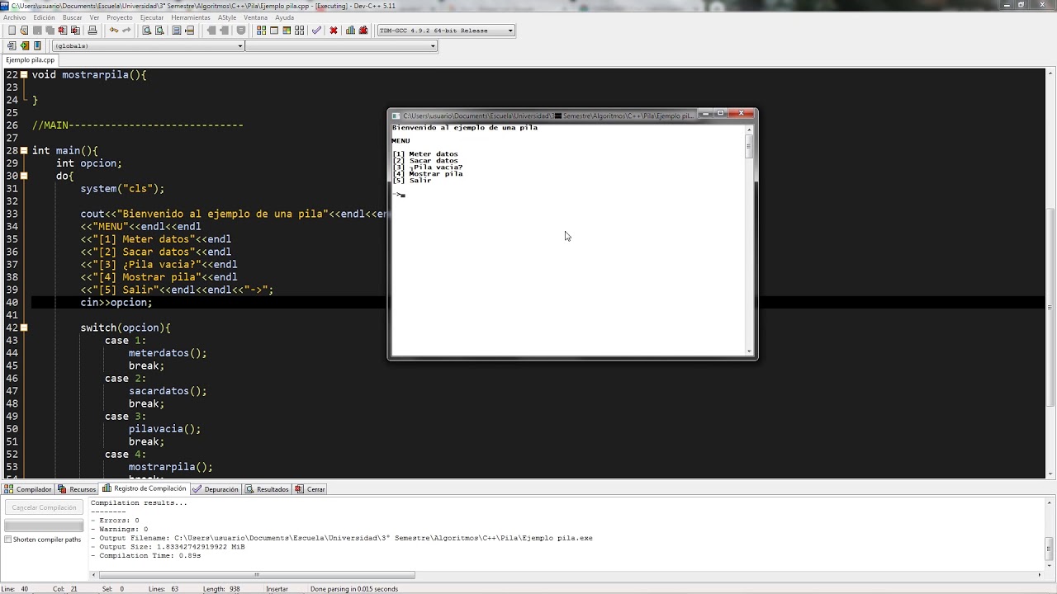Viewport: 1057px width, 594px height.
Task: Click the Save All toolbar icon
Action: tap(50, 31)
